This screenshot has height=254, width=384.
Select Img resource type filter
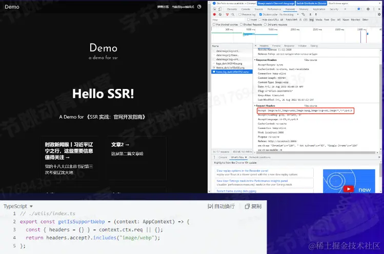click(x=311, y=20)
